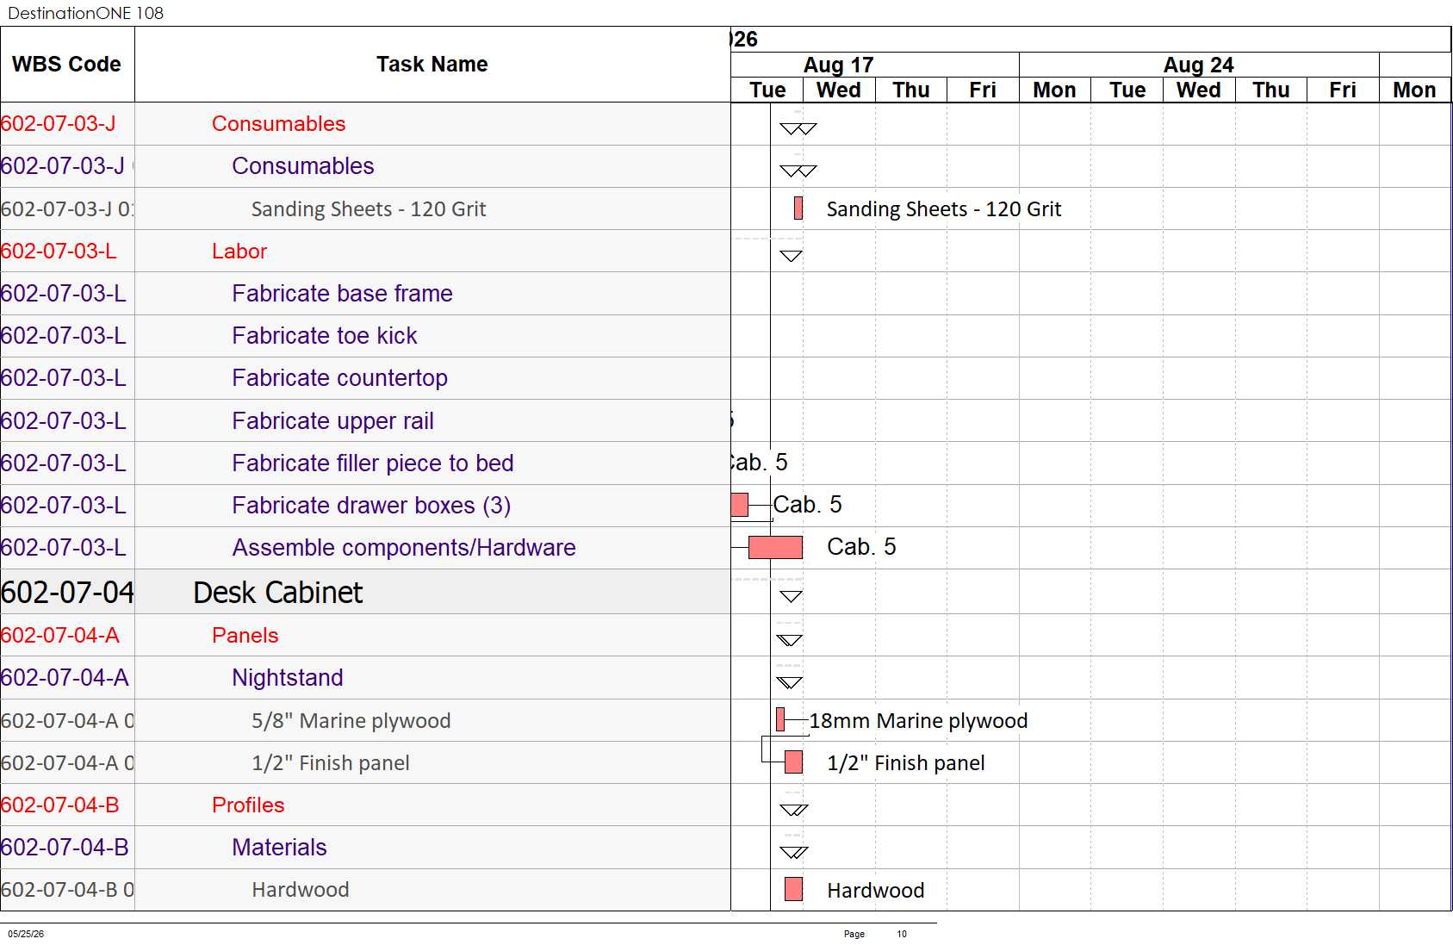Click the 18mm Marine plywood bar label
This screenshot has height=945, width=1453.
[918, 721]
